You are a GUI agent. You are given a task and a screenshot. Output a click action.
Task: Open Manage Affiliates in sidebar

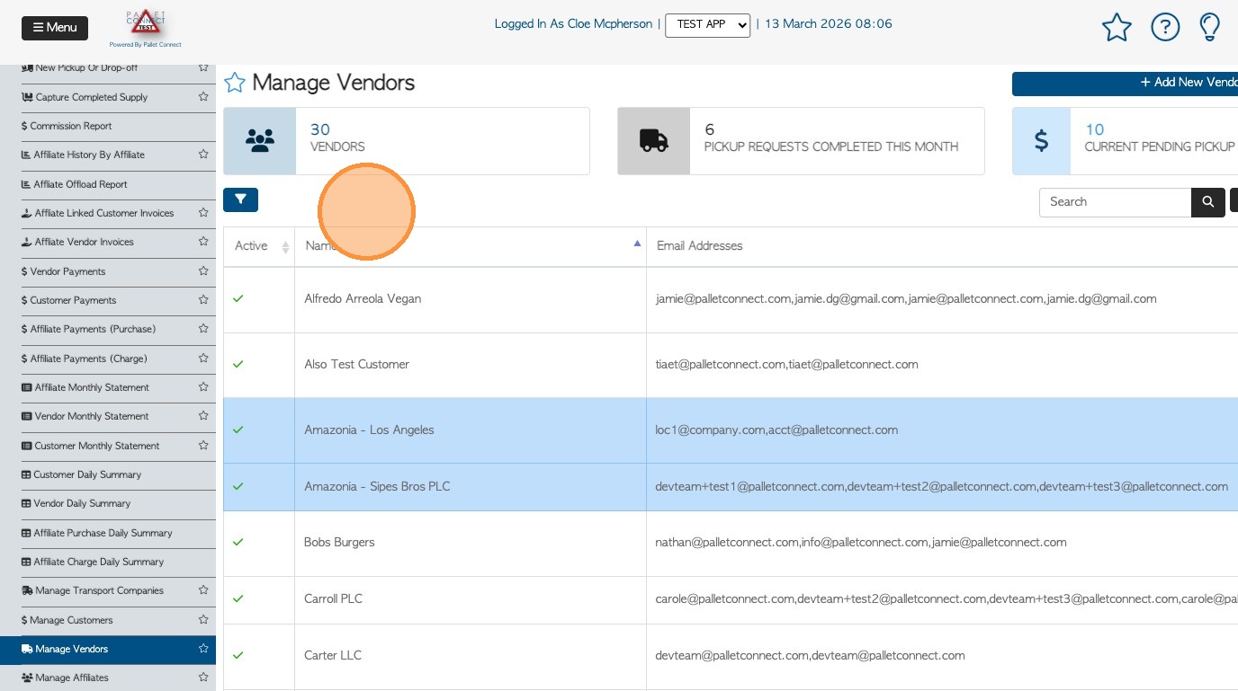point(72,678)
